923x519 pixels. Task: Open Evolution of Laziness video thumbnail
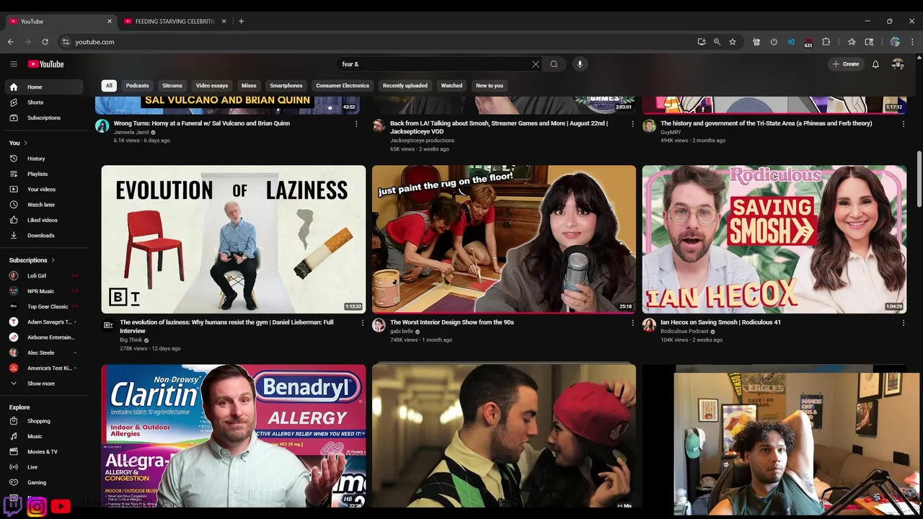[234, 239]
